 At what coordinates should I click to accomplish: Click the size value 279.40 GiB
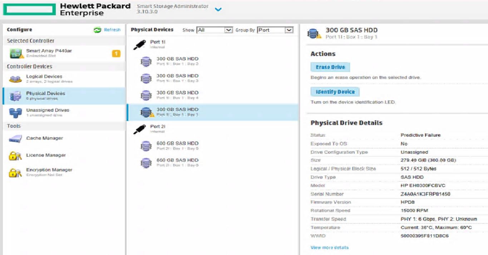[429, 160]
